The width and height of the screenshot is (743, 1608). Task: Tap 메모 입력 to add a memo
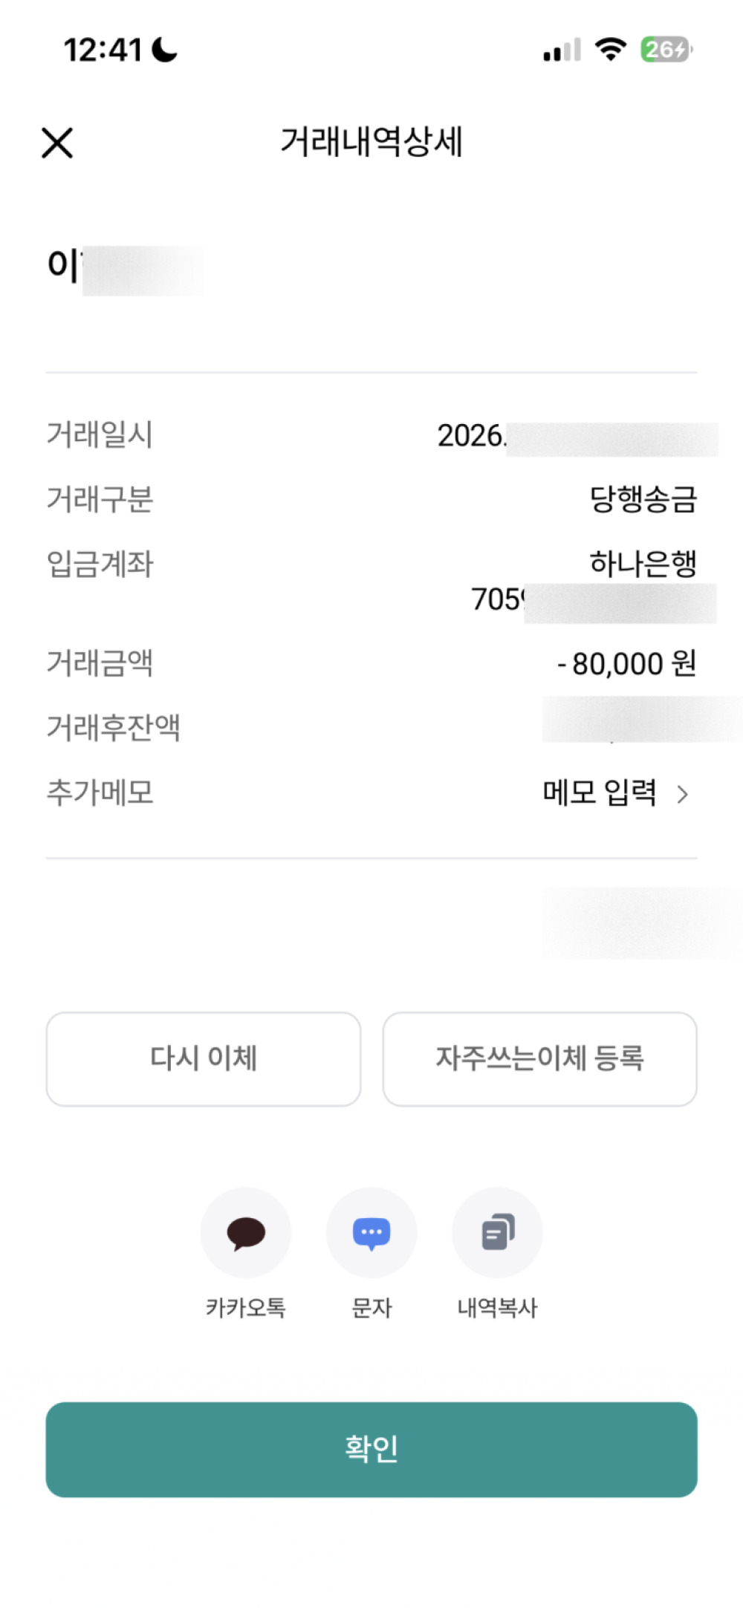point(600,793)
